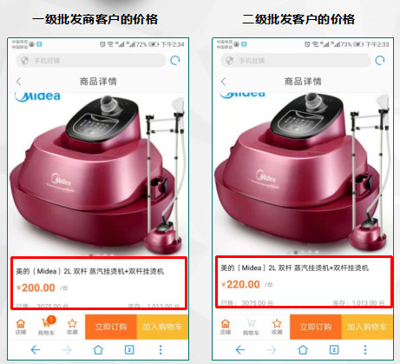The image size is (400, 364).
Task: Click 立即订购 button in right phone
Action: [316, 327]
